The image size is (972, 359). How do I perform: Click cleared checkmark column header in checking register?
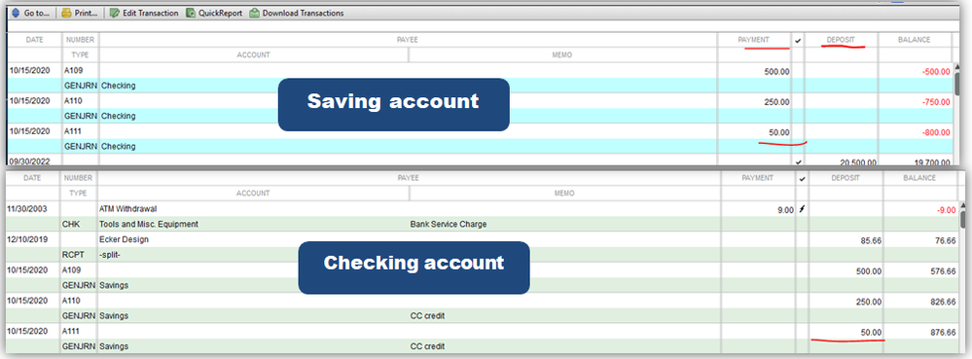click(802, 179)
